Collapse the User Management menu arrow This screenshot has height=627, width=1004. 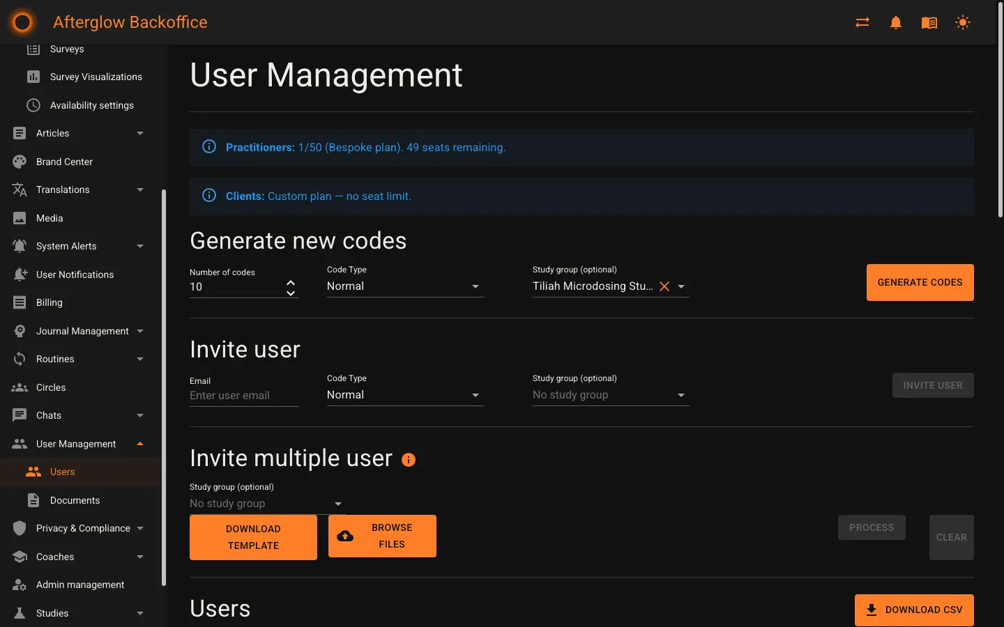pyautogui.click(x=140, y=444)
